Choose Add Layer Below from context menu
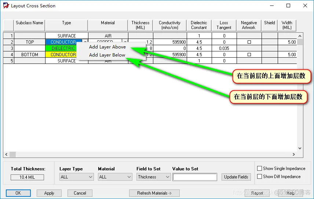 (107, 55)
